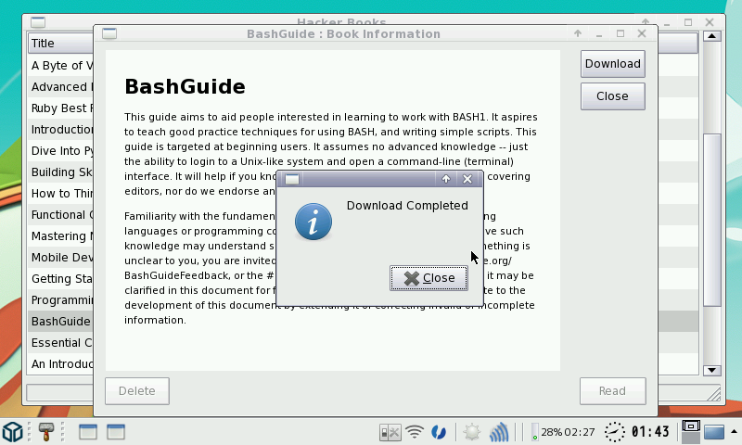Viewport: 742px width, 445px height.
Task: Select the 'How to Thin' book row
Action: click(x=60, y=194)
